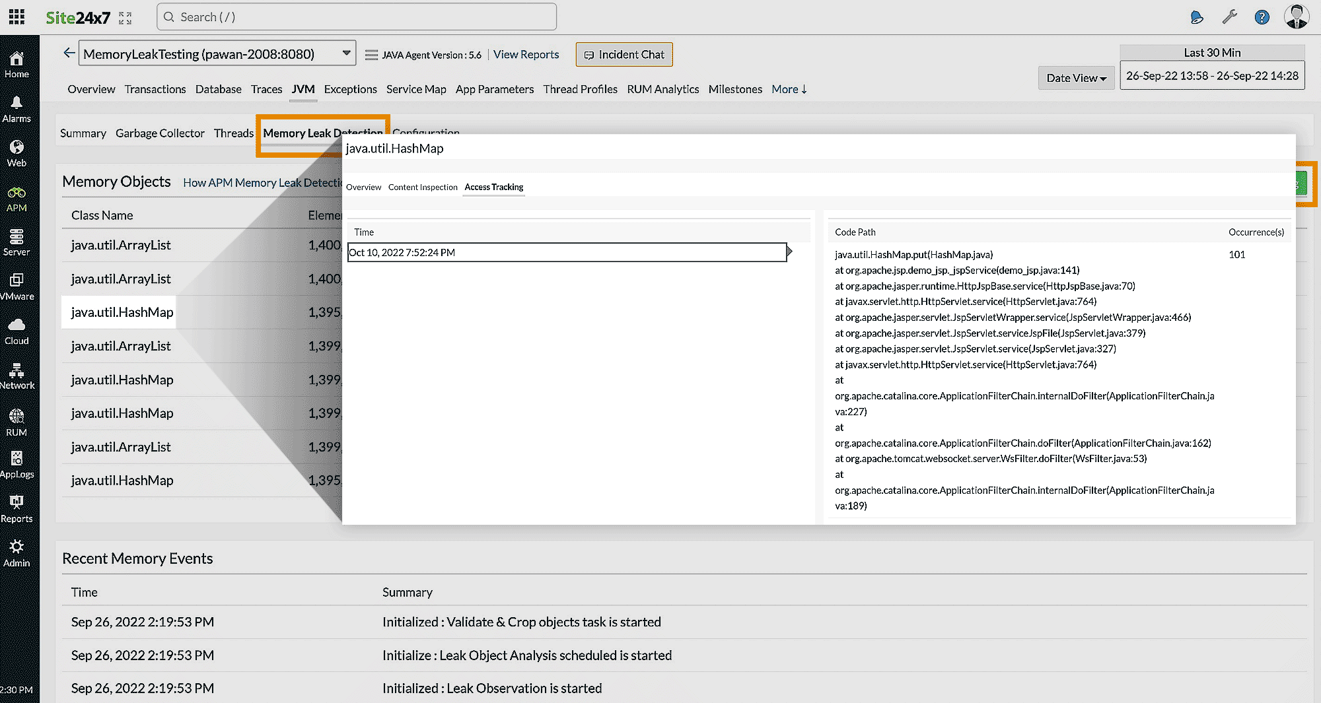Viewport: 1321px width, 703px height.
Task: Open the Milestones tab
Action: pyautogui.click(x=735, y=89)
